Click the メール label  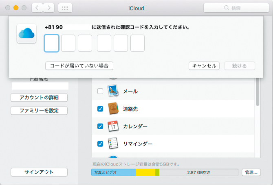pyautogui.click(x=130, y=91)
